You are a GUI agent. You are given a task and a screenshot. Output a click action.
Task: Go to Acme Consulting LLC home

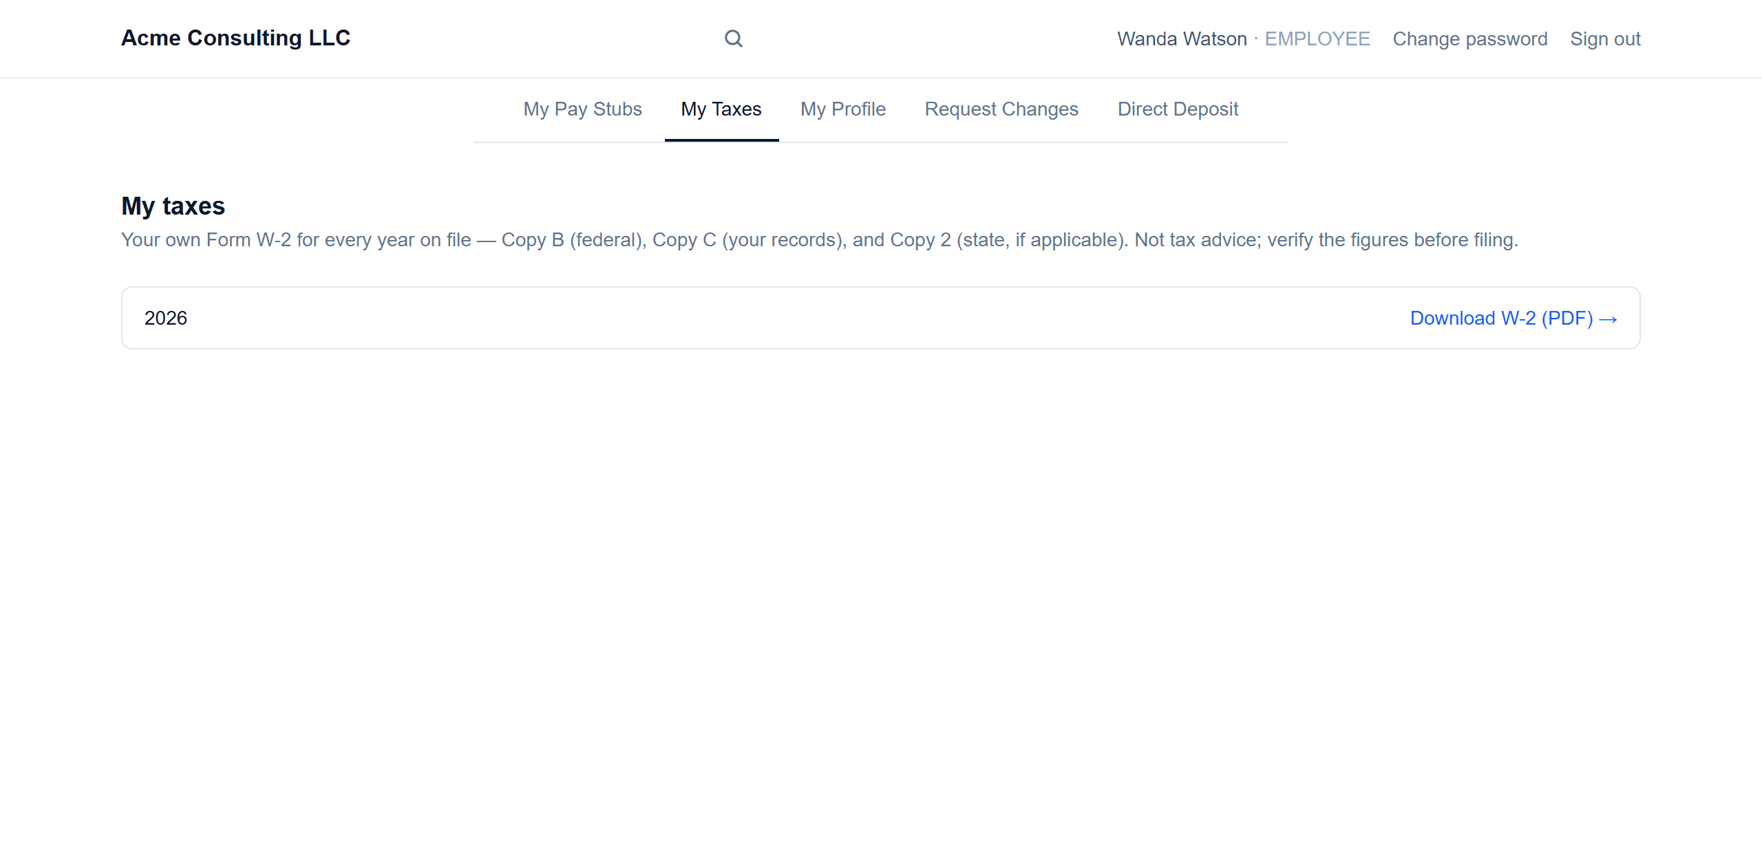[235, 38]
